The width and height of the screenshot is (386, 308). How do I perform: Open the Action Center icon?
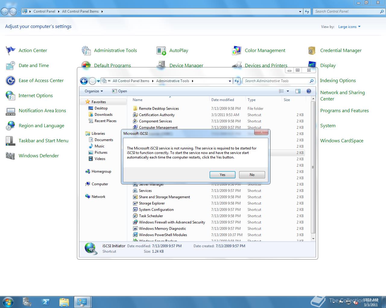click(x=11, y=51)
